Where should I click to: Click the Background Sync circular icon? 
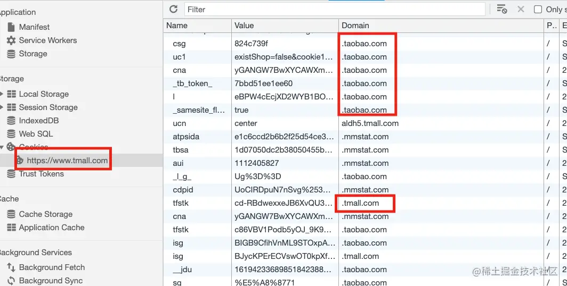coord(11,281)
